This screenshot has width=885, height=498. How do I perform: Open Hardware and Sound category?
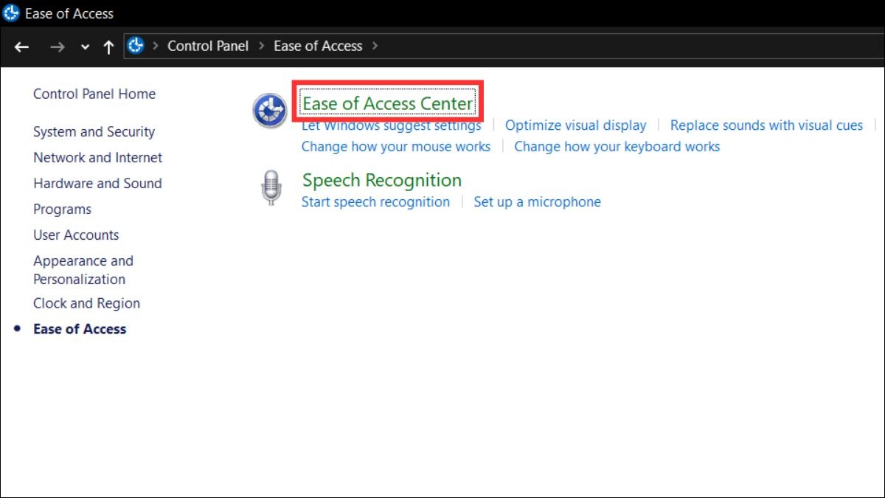[x=97, y=184]
